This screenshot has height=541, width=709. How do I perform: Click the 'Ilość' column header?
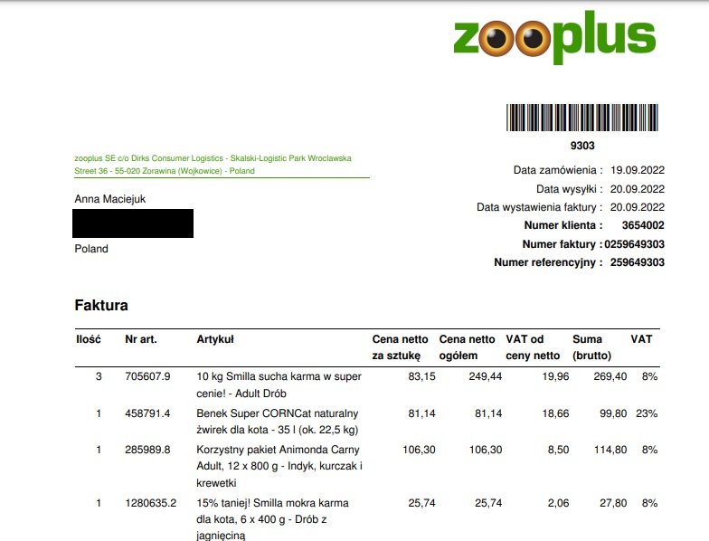click(89, 339)
